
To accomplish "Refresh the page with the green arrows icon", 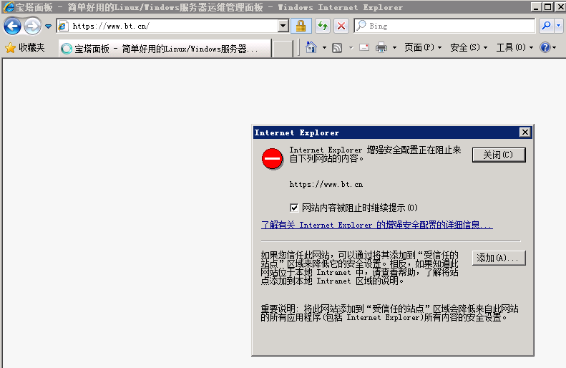I will click(322, 26).
